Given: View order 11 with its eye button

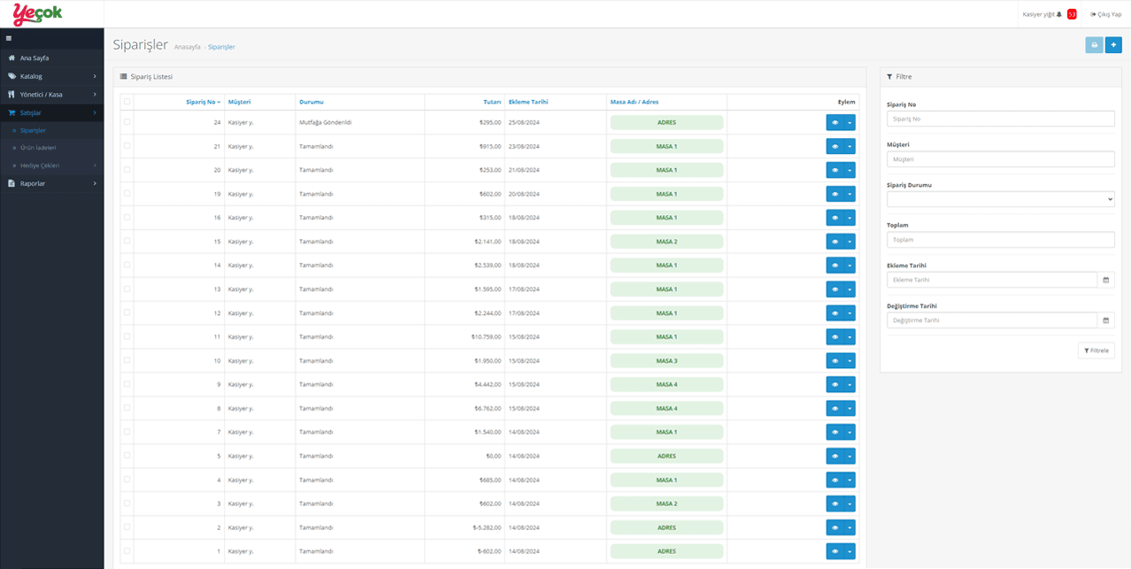Looking at the screenshot, I should pyautogui.click(x=835, y=337).
